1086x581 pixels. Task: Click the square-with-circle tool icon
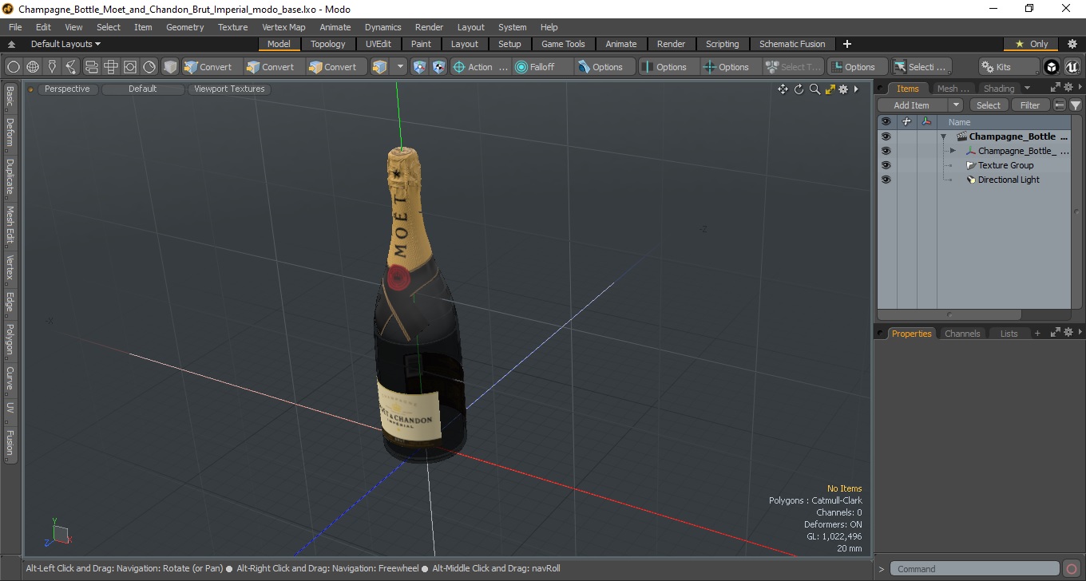click(x=130, y=67)
